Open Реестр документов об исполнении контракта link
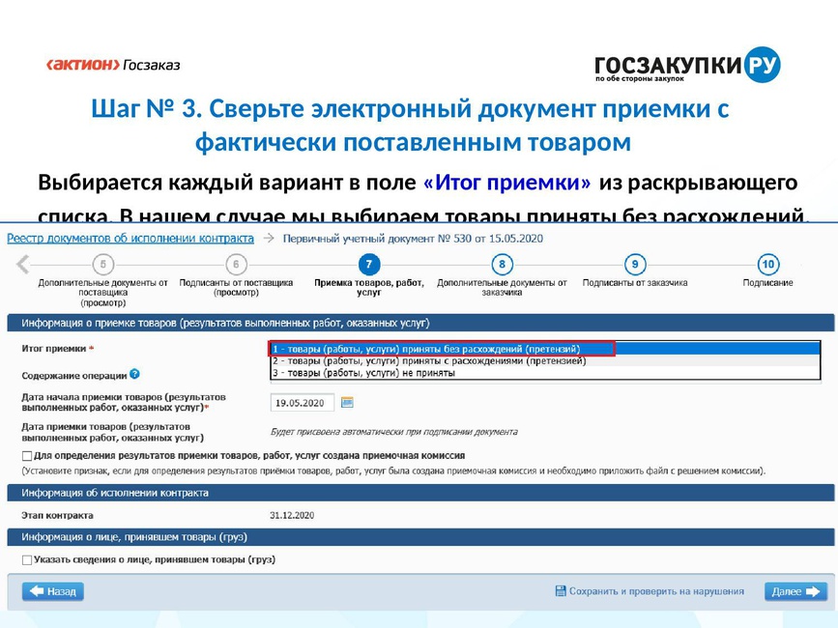This screenshot has height=628, width=838. click(130, 239)
